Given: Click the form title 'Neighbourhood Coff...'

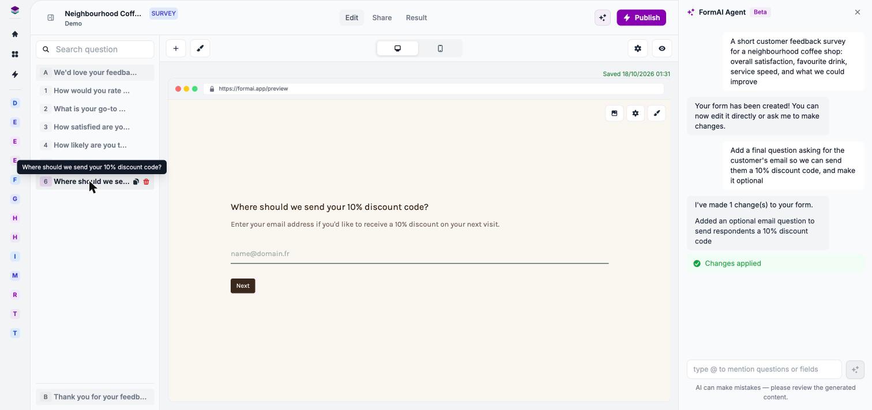Looking at the screenshot, I should tap(103, 13).
